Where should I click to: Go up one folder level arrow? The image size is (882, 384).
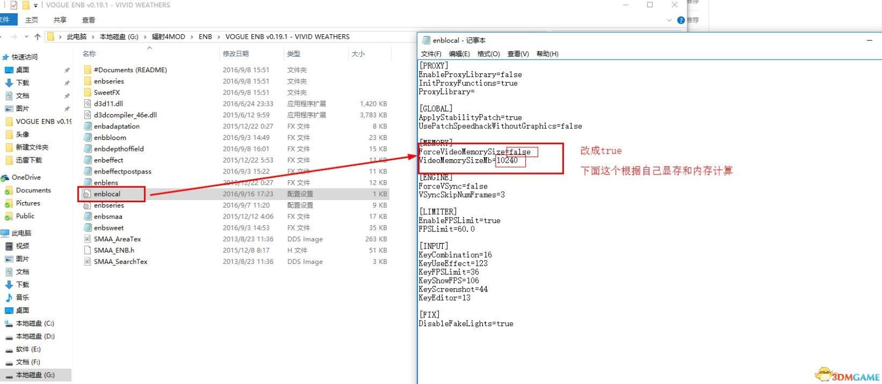37,37
